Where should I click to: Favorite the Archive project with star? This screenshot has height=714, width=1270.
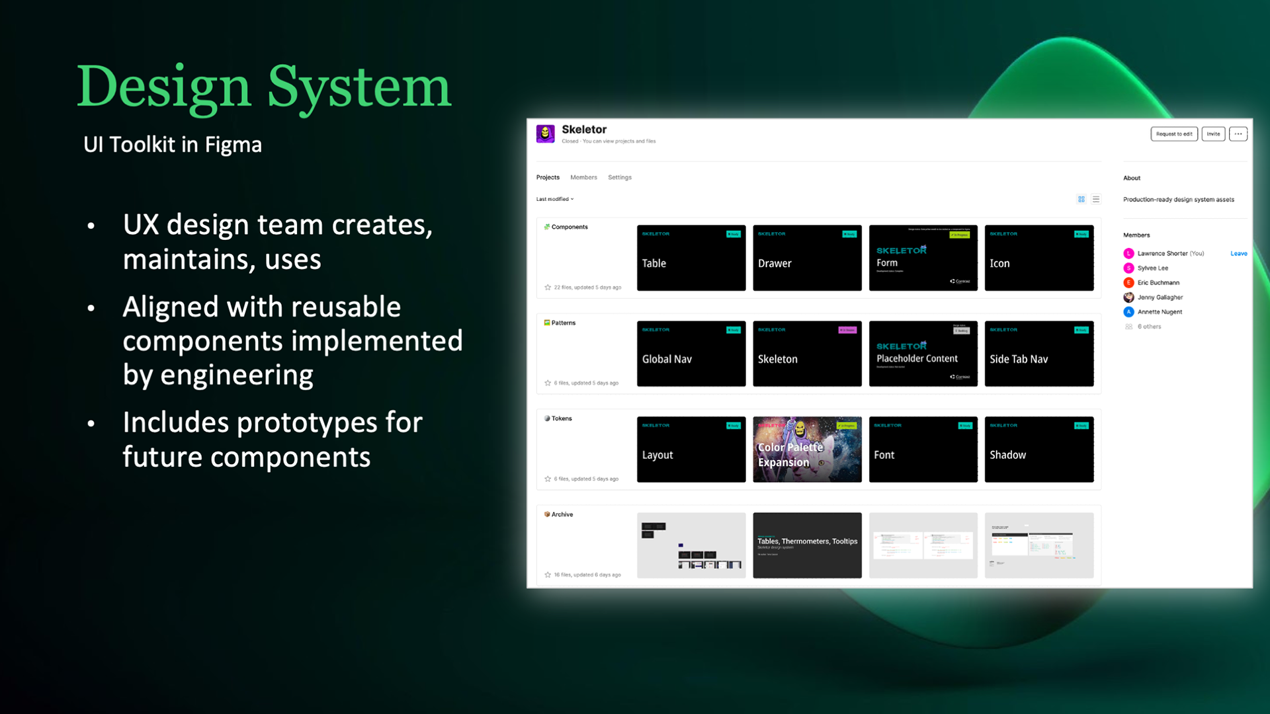(548, 575)
